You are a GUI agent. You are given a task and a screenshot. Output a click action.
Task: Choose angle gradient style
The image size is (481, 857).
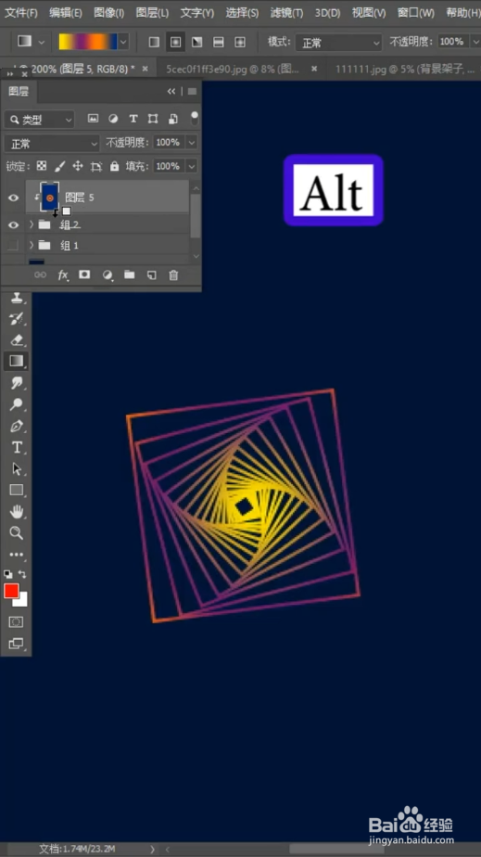(196, 42)
